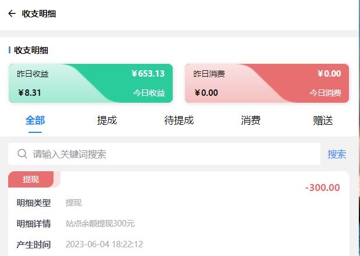
Task: Click the 2023-06-04 18:22:12 timestamp
Action: (104, 244)
